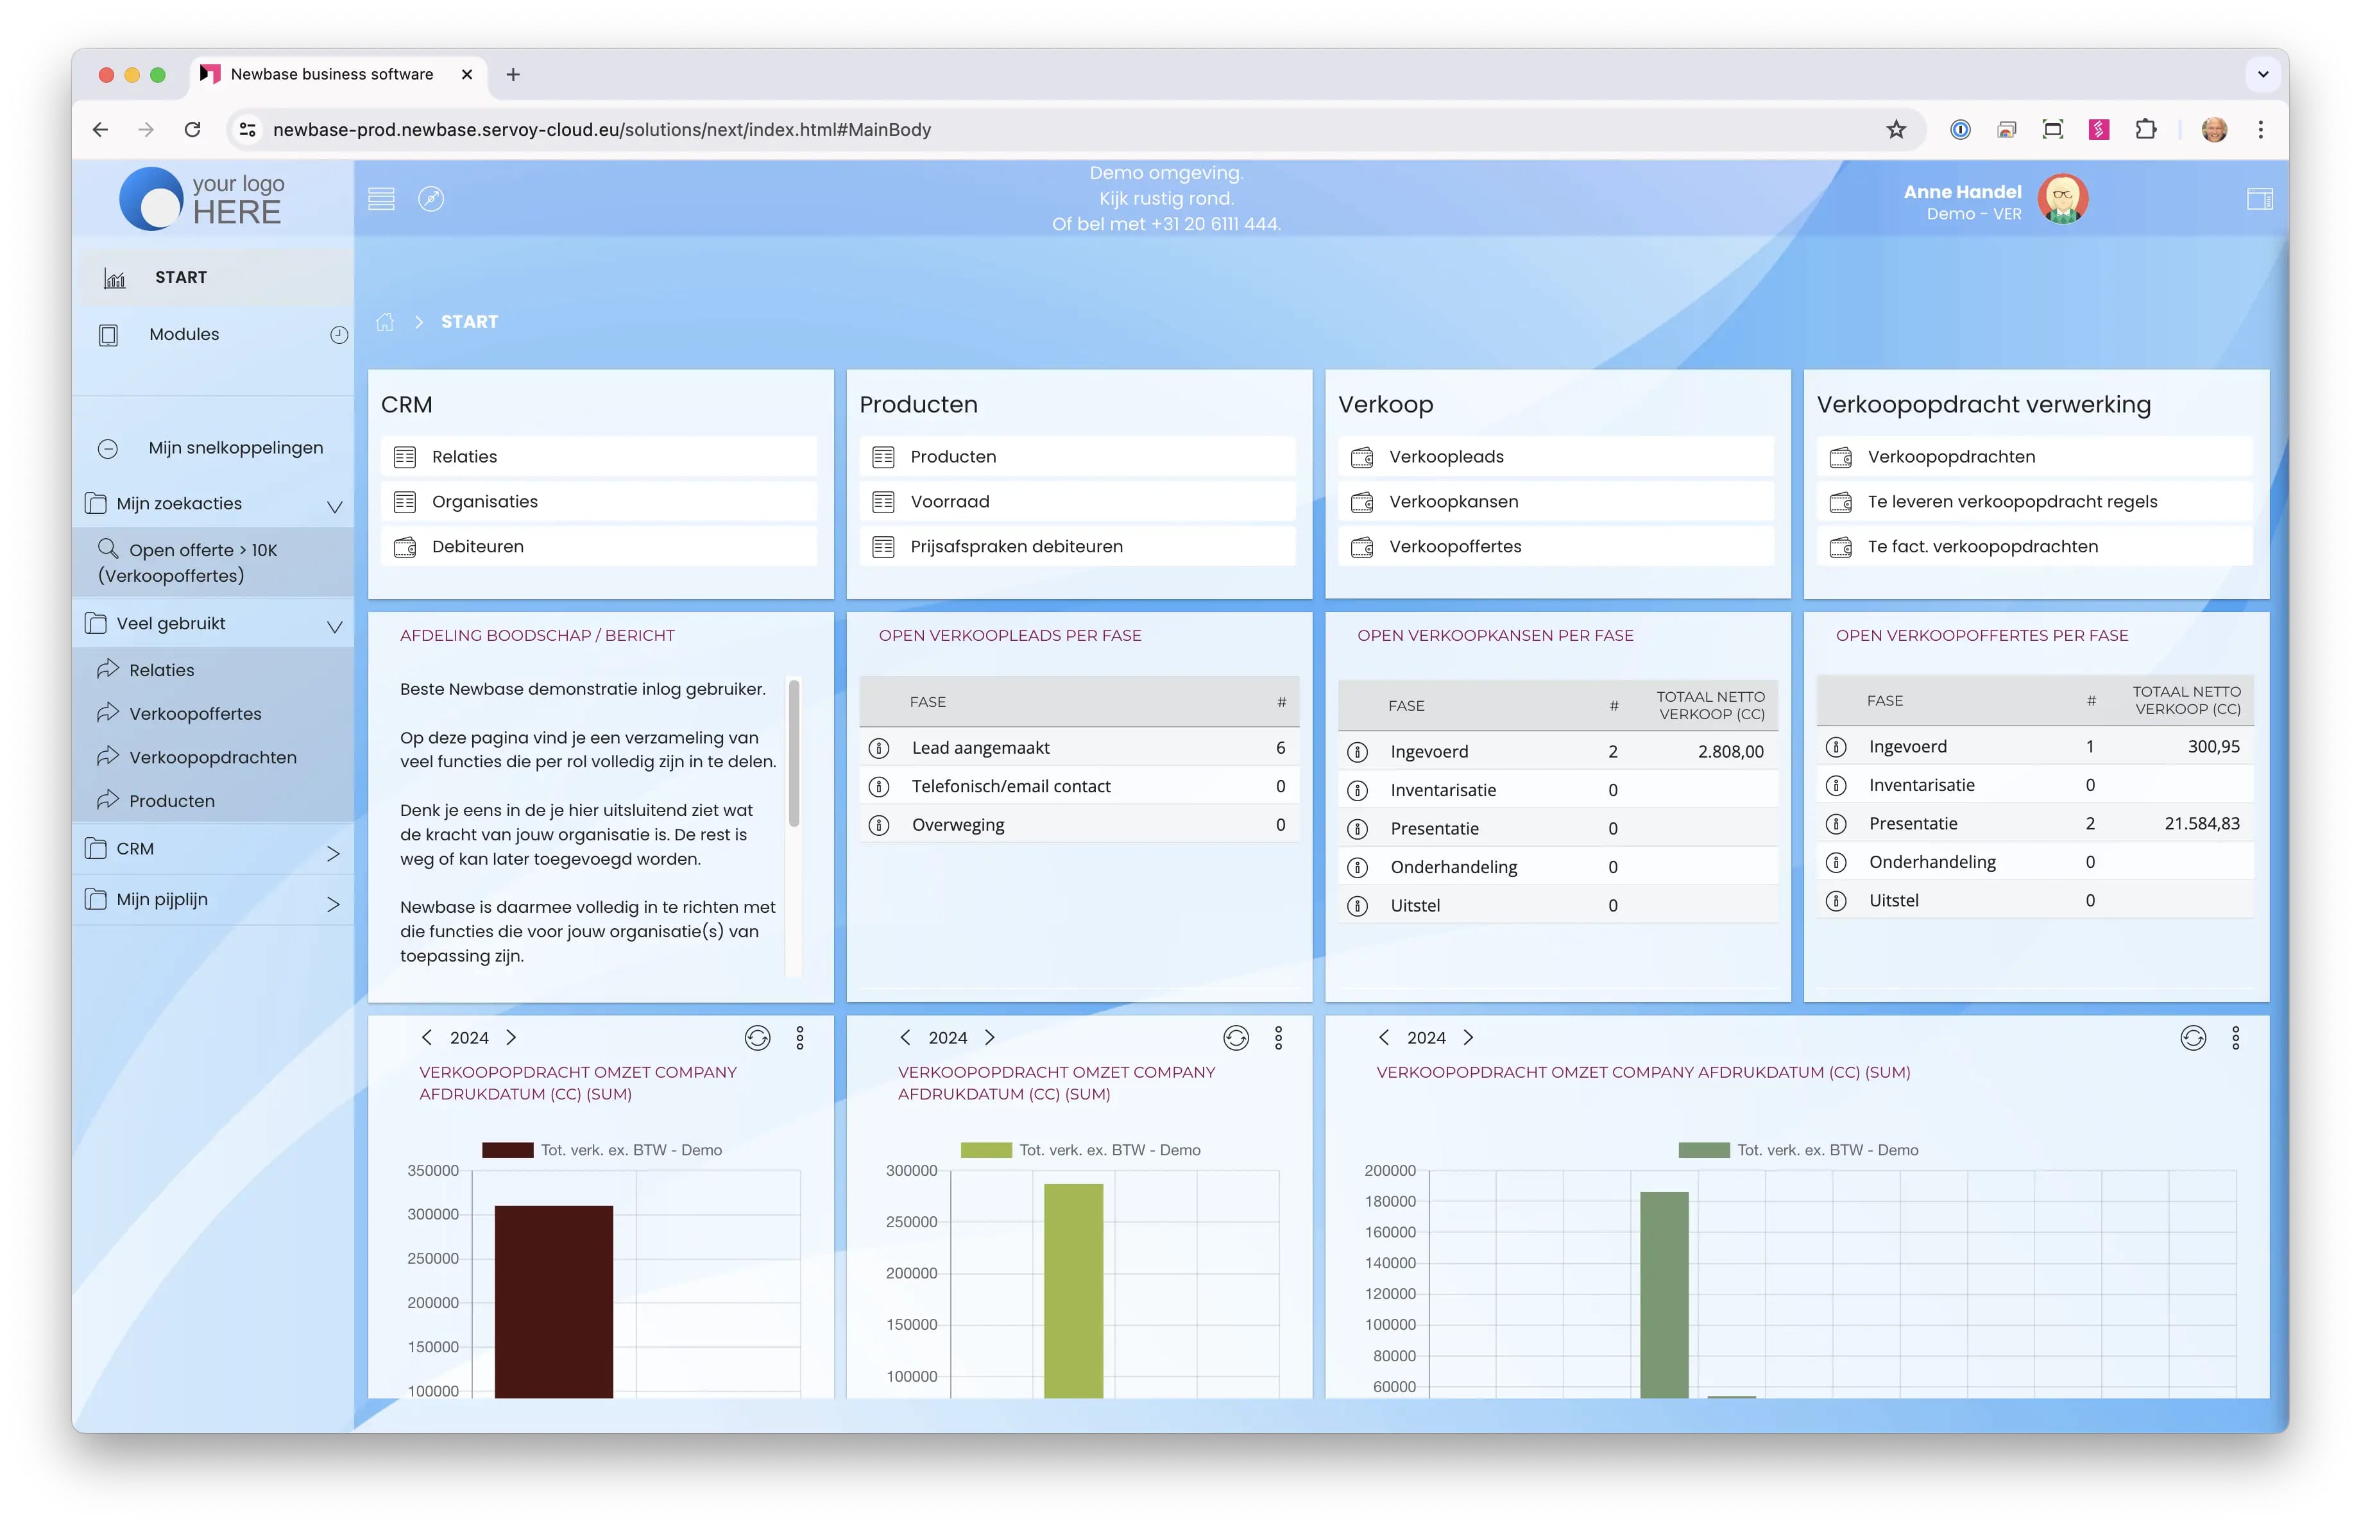Click the compass navigation icon
This screenshot has width=2361, height=1528.
coord(430,198)
